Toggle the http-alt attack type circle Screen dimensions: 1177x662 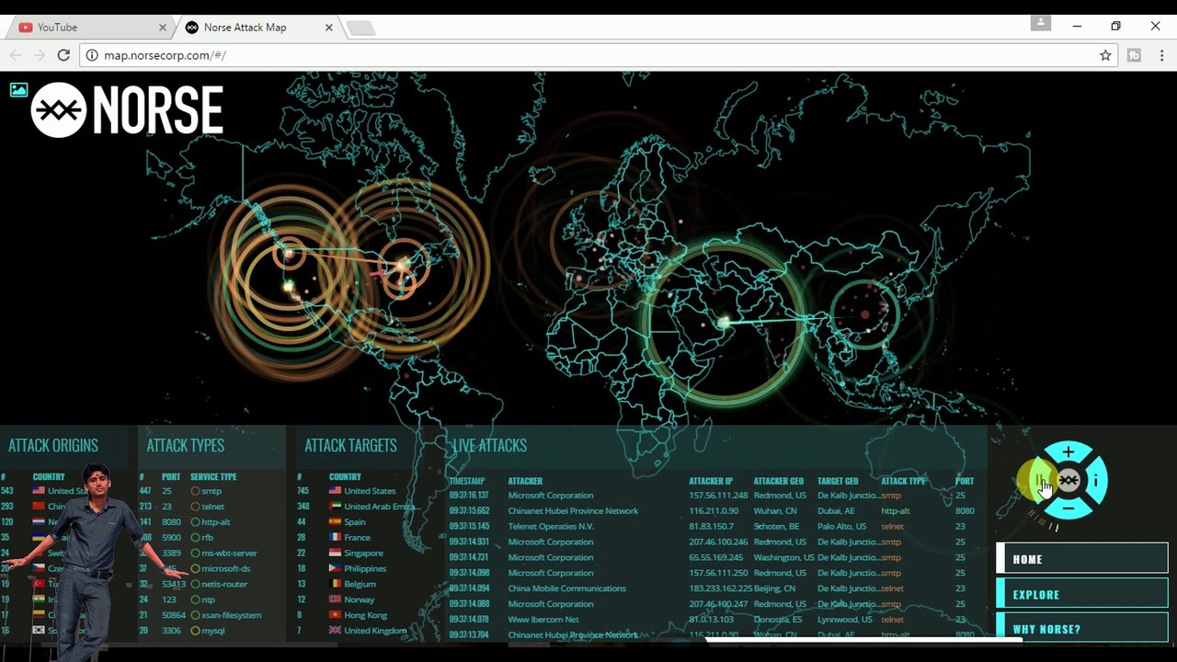(195, 522)
